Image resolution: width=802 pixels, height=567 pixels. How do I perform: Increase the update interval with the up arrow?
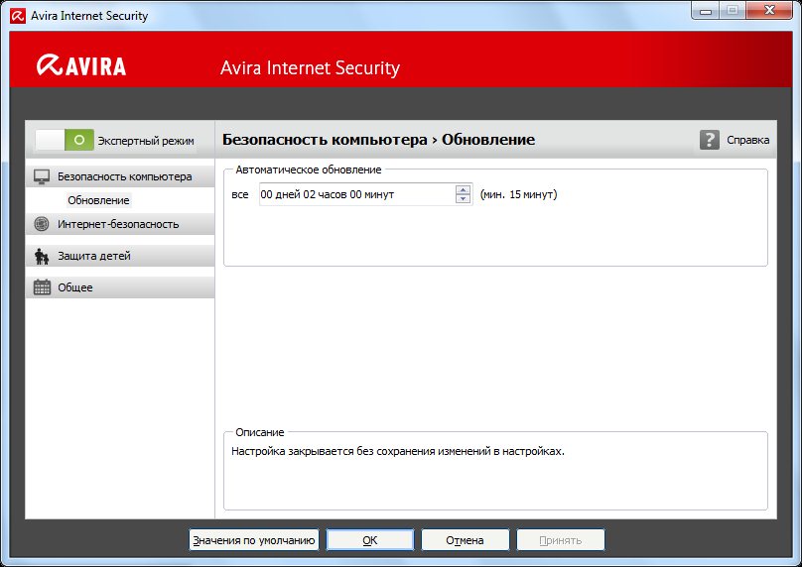click(463, 189)
